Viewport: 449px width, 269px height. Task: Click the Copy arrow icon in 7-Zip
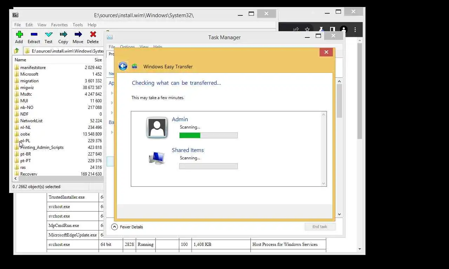point(63,34)
